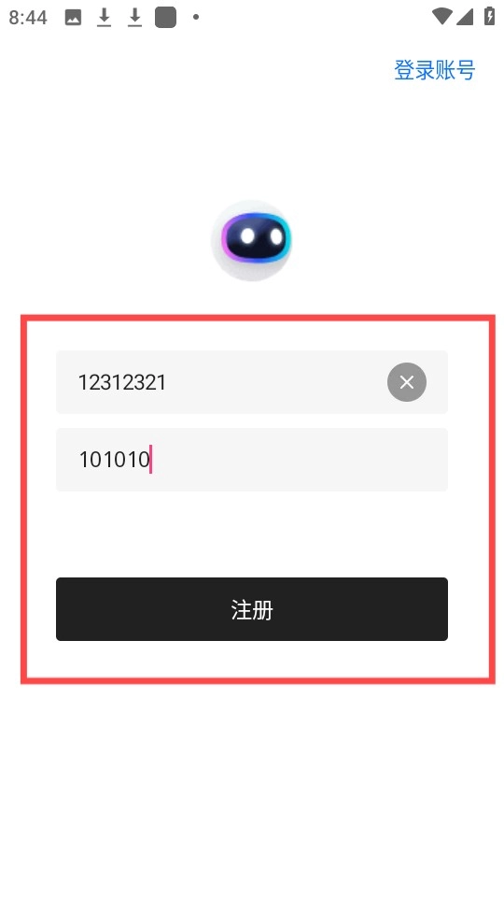Tap the small notification overflow dot
The image size is (504, 897).
(195, 18)
